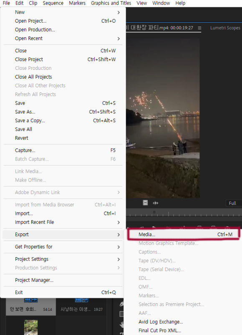Open the Full playback resolution dropdown

(234, 203)
